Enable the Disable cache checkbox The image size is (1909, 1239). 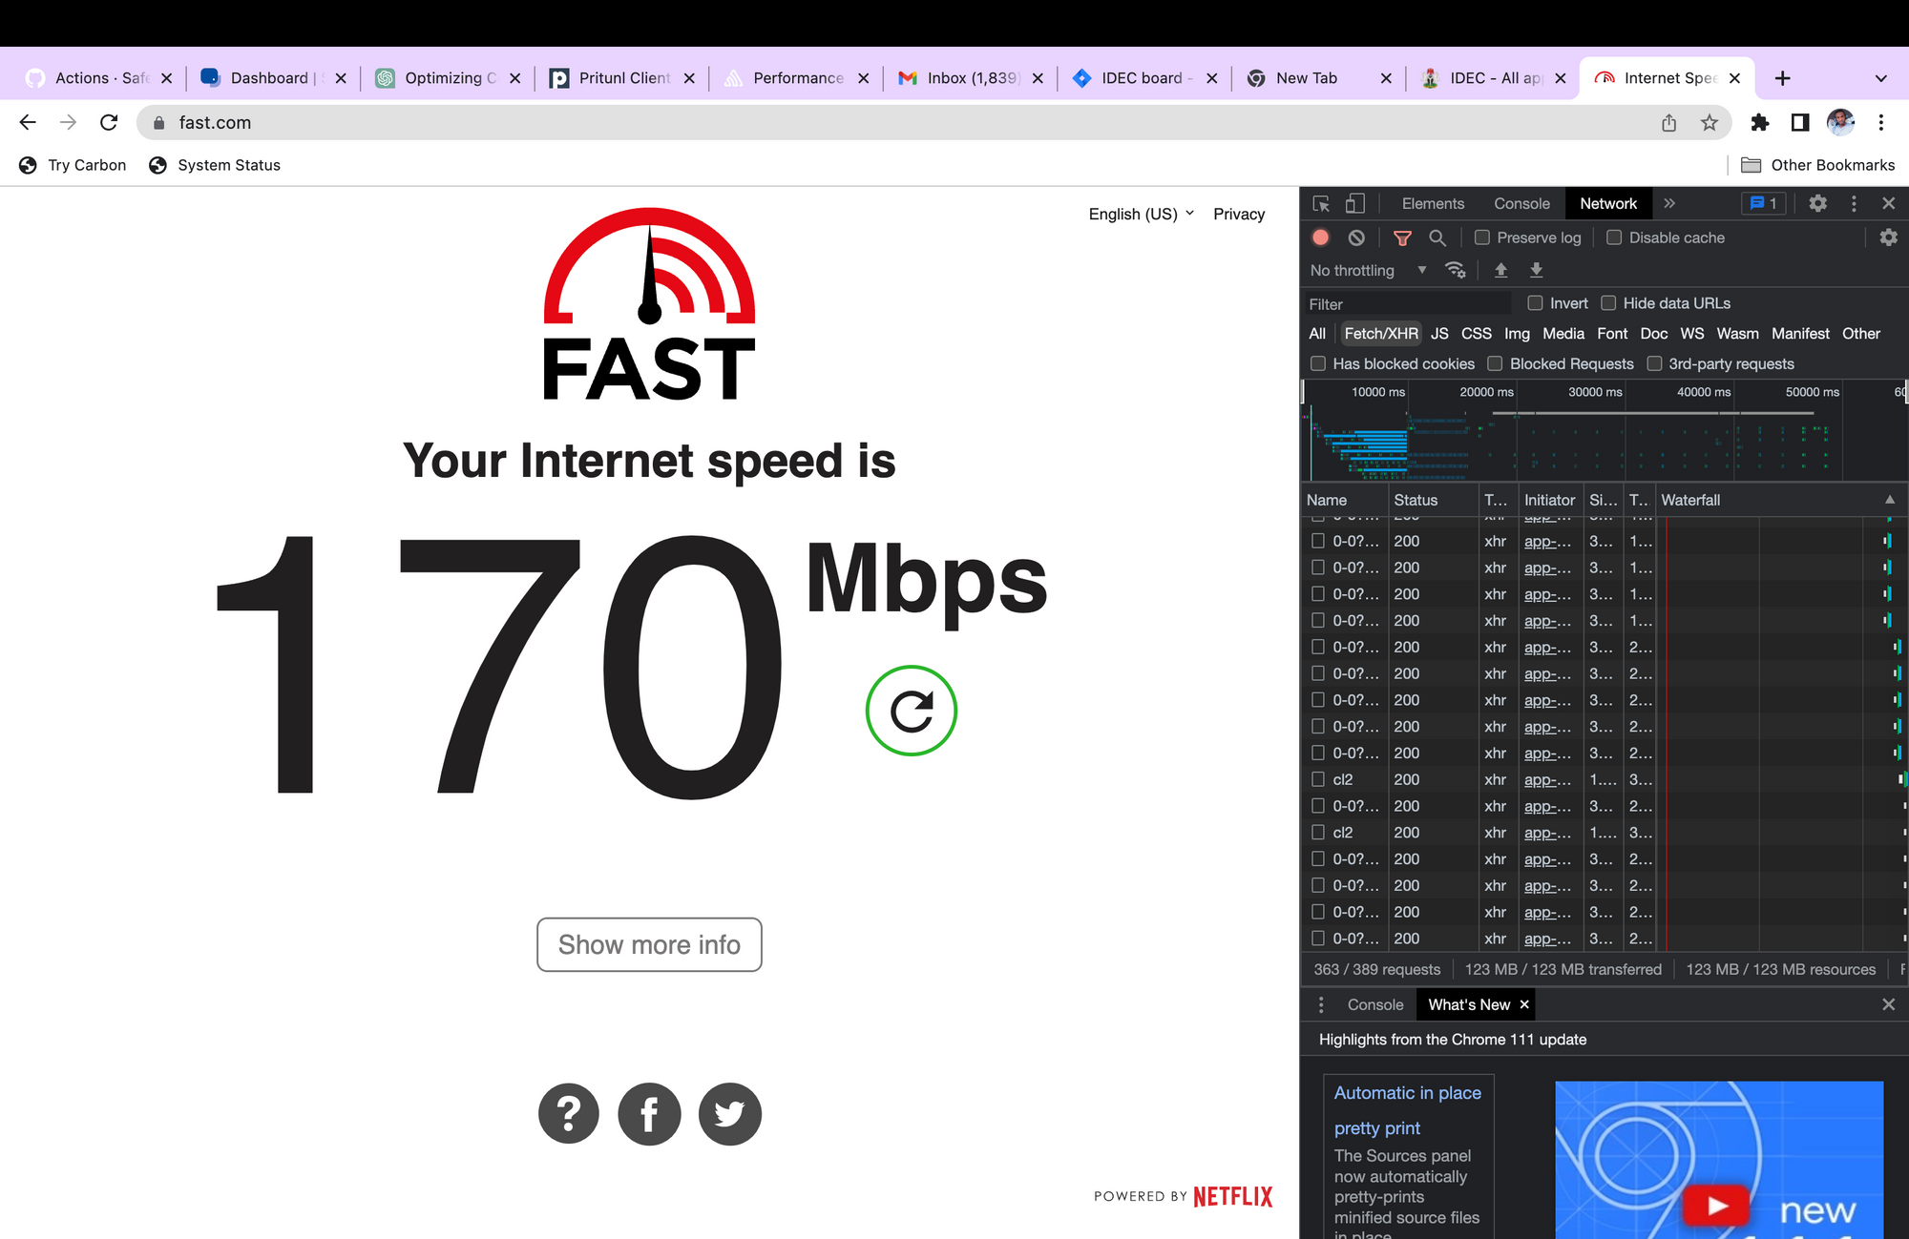pos(1614,237)
